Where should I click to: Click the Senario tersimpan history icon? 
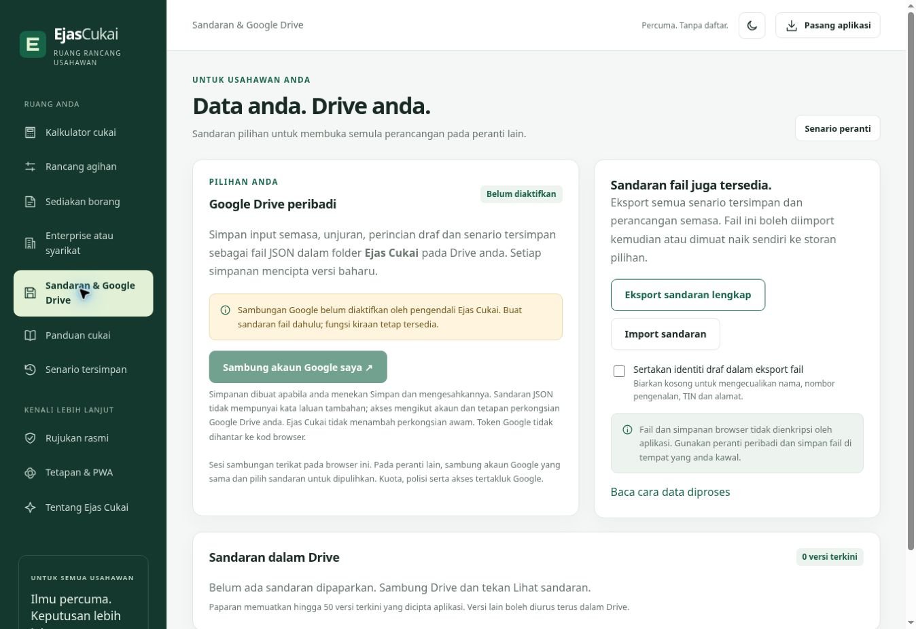click(x=30, y=370)
